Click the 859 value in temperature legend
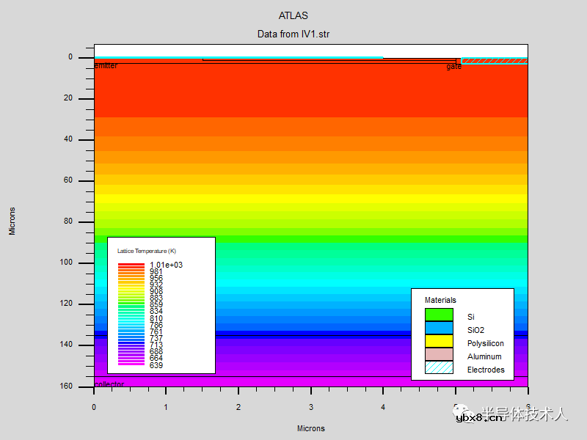 [x=156, y=305]
